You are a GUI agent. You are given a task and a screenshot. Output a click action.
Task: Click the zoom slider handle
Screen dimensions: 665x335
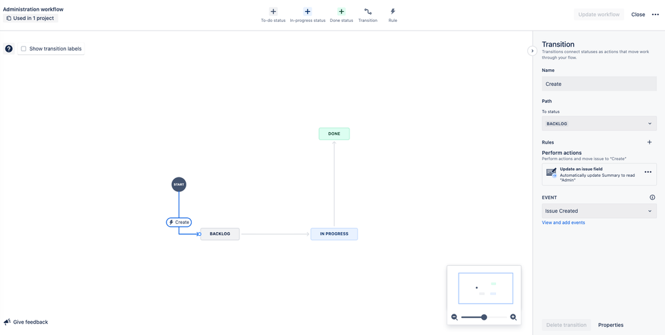point(484,317)
